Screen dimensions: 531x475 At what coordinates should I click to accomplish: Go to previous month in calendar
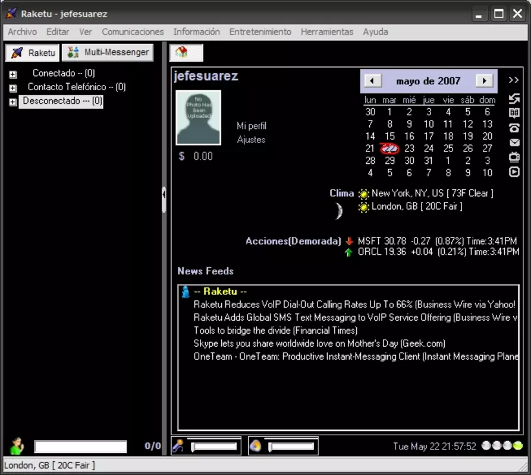373,81
